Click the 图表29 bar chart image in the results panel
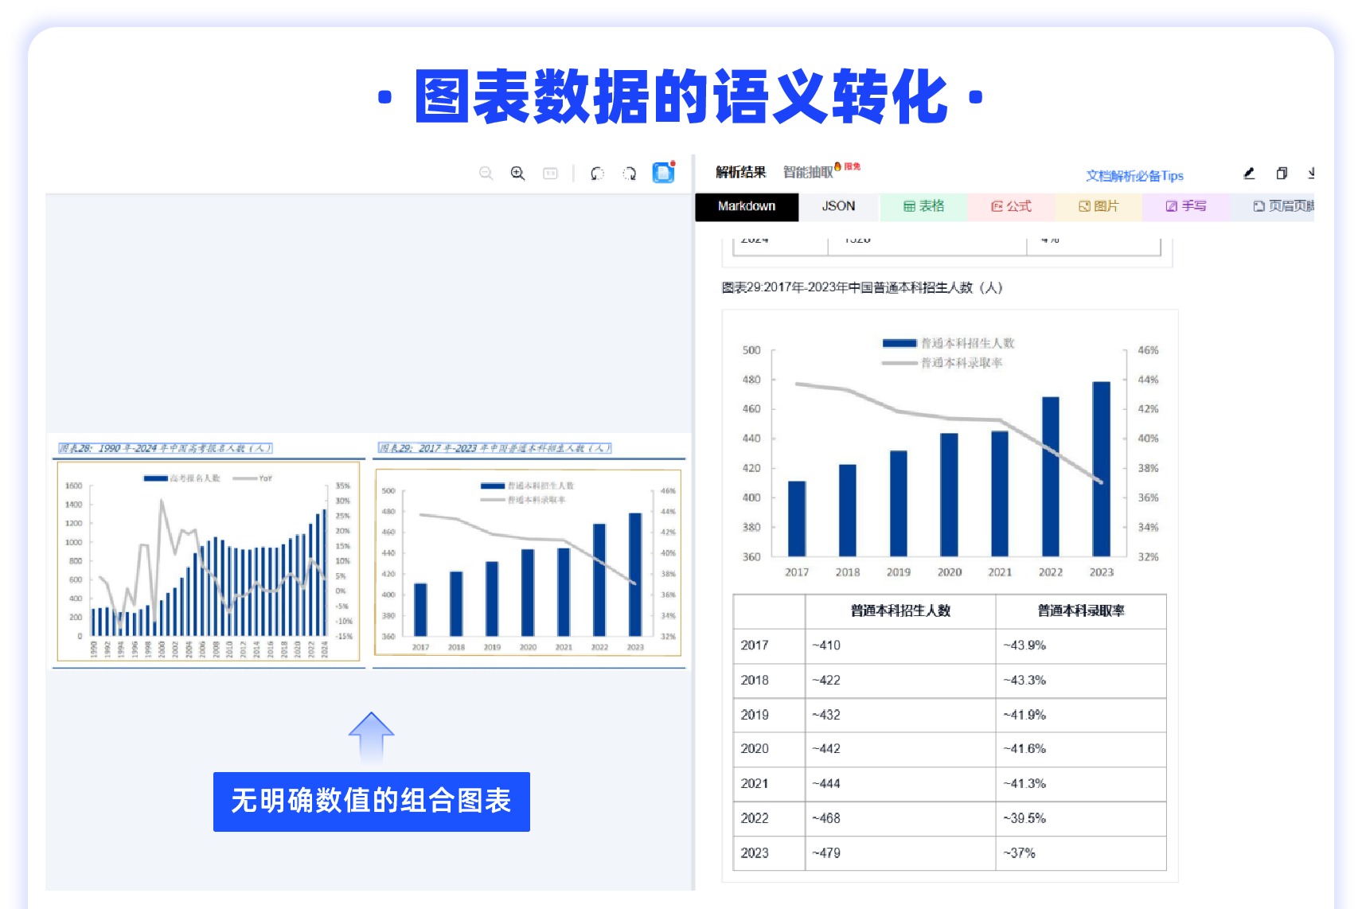The image size is (1362, 909). click(x=950, y=454)
